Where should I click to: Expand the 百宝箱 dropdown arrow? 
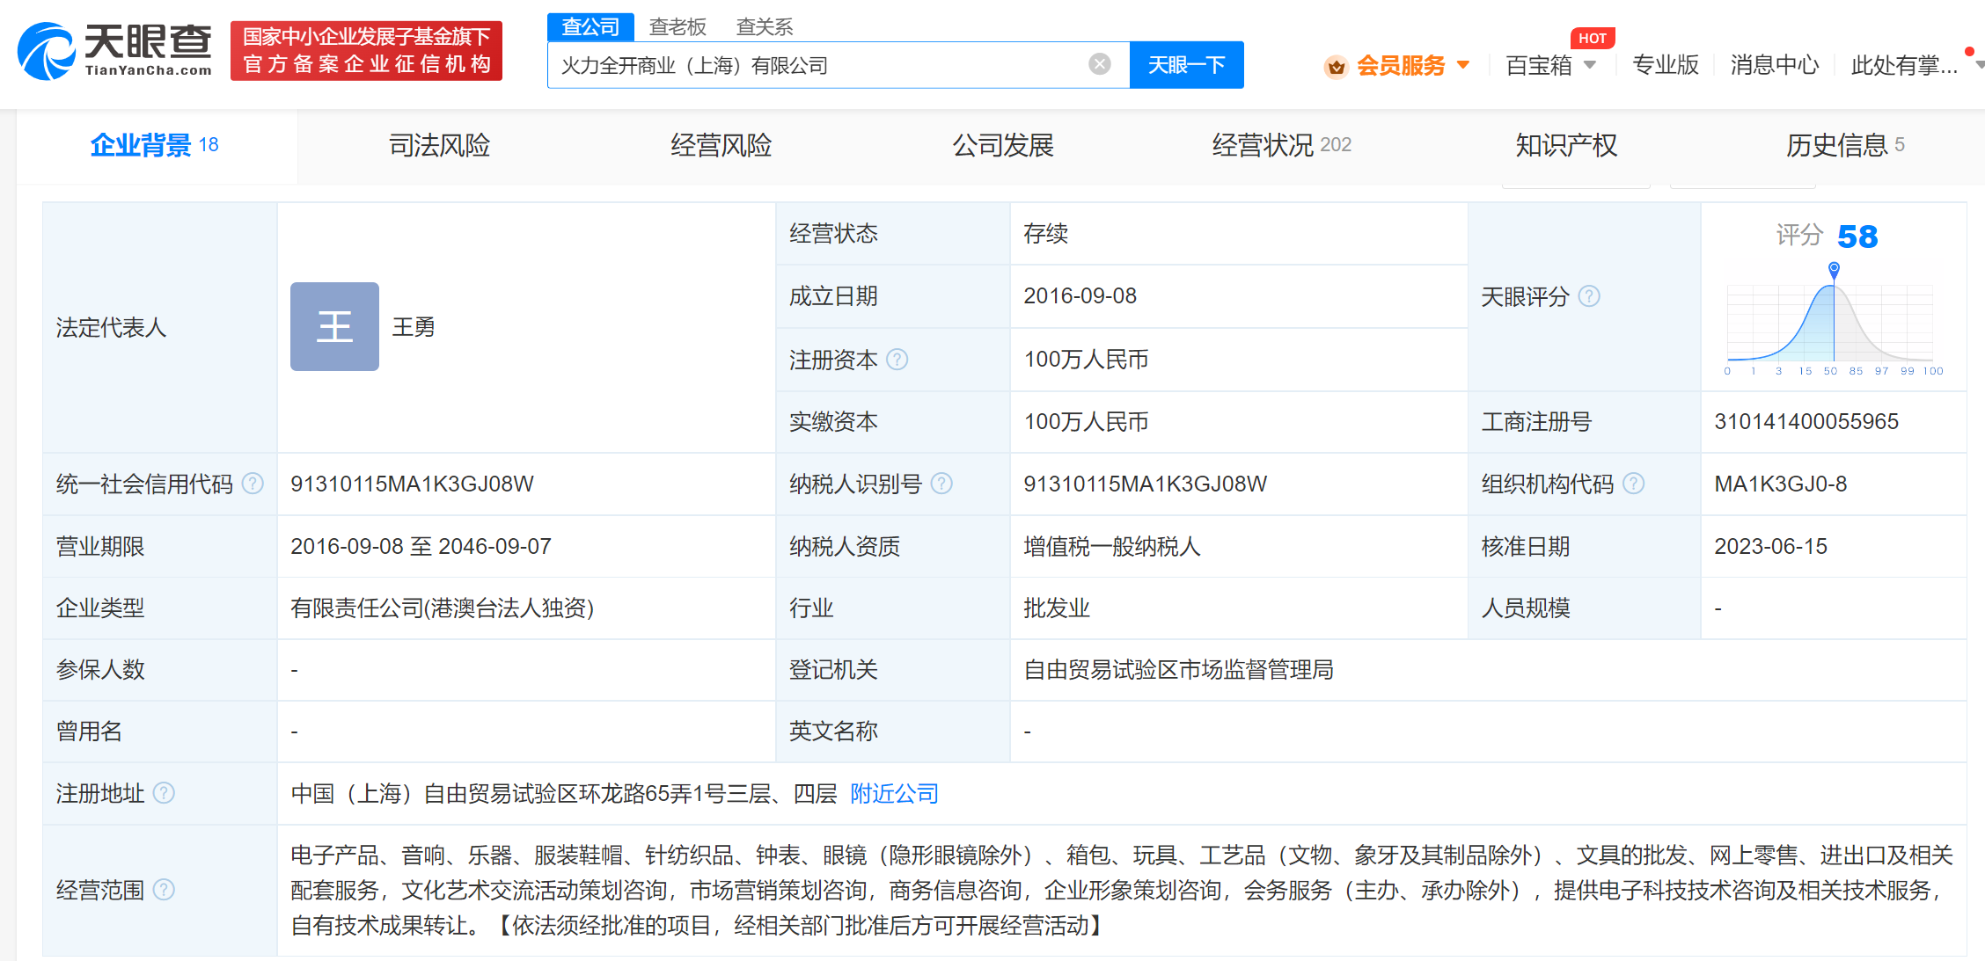(x=1590, y=65)
